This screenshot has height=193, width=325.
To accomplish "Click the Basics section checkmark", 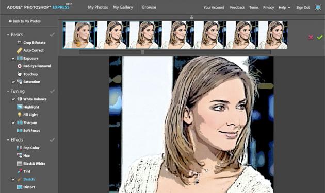I will (x=53, y=34).
